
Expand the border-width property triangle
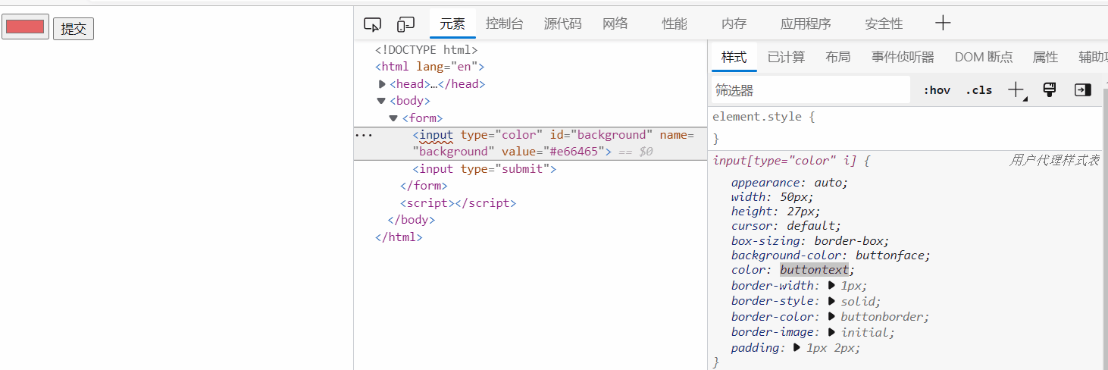pos(831,286)
